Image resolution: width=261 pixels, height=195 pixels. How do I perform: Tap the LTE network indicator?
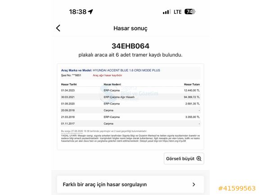click(177, 12)
